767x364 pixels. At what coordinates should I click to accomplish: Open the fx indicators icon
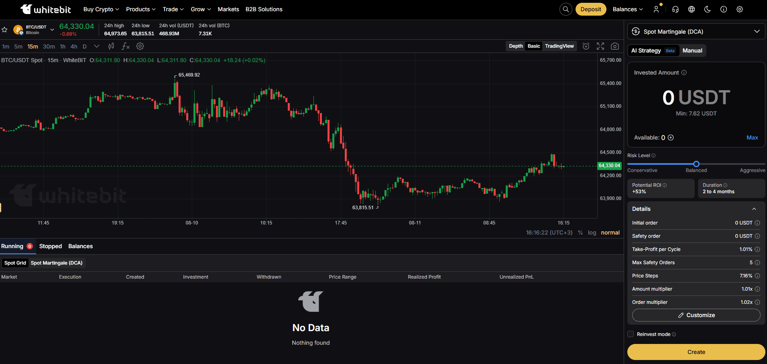126,46
